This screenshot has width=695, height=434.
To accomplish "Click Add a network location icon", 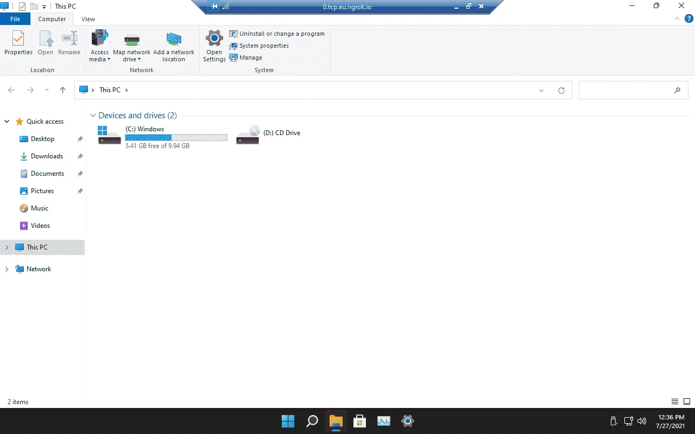I will (174, 40).
